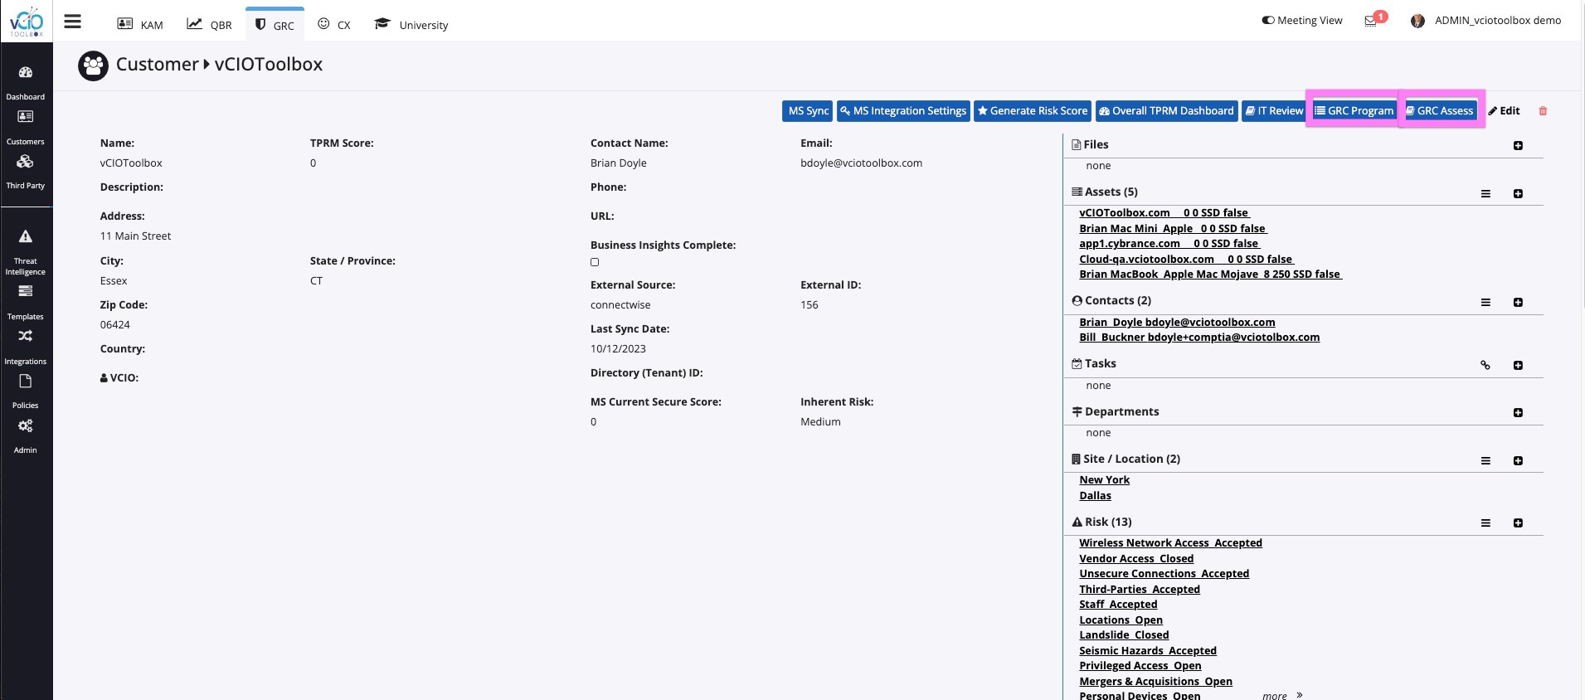Select the GRC tab
Viewport: 1585px width, 700px height.
[x=275, y=25]
